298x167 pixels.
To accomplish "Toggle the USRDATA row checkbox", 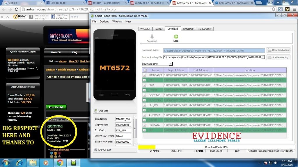I will (144, 125).
